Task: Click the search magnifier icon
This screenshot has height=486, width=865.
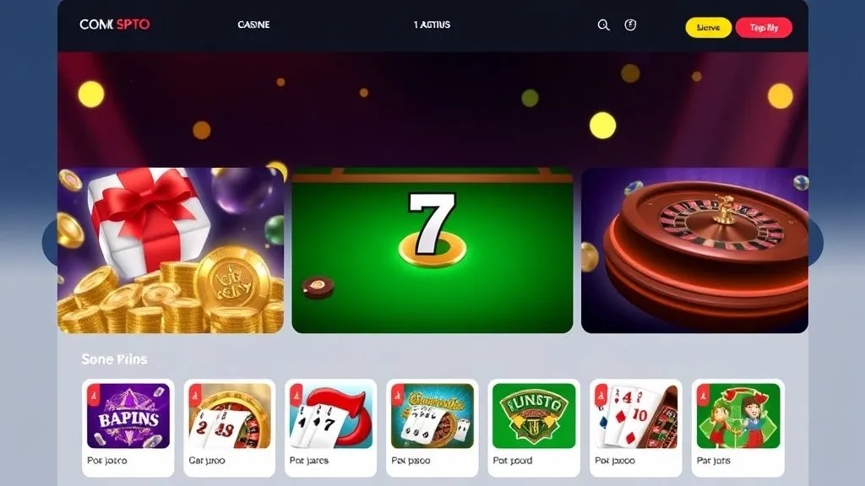Action: [x=603, y=24]
